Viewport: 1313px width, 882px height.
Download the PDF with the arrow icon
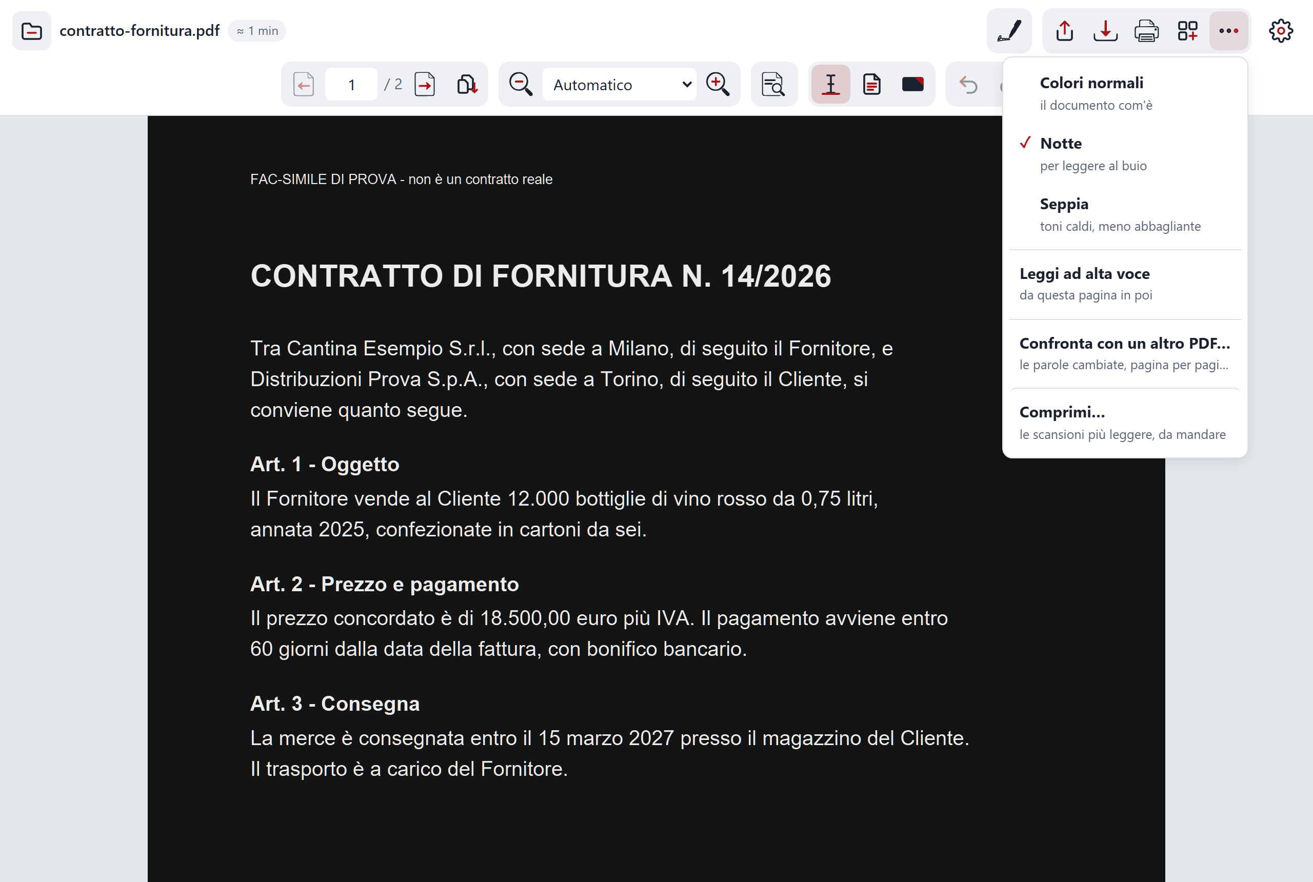(1105, 31)
